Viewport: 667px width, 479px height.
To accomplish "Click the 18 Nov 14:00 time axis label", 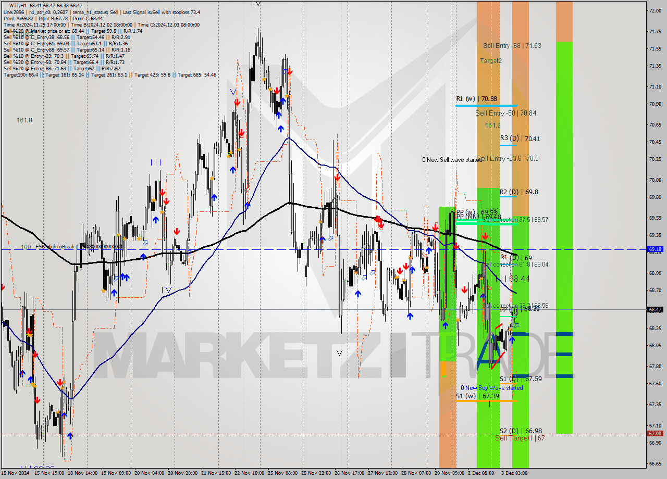I will 83,473.
